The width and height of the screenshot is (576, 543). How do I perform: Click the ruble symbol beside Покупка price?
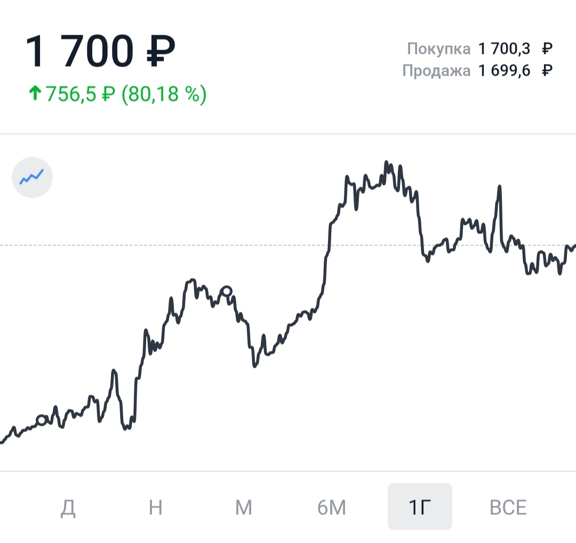point(546,48)
